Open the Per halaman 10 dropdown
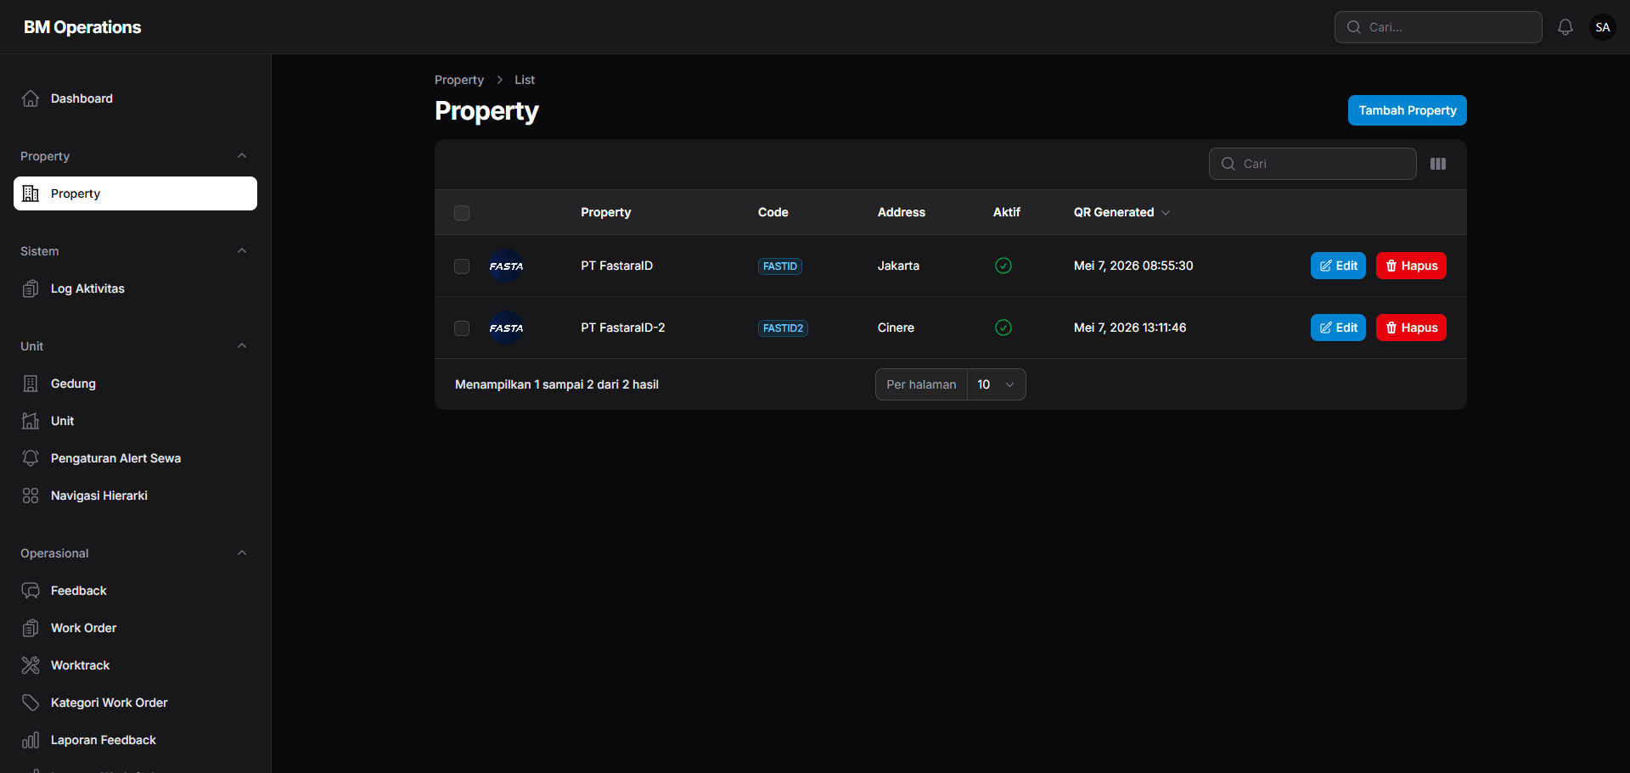Screen dimensions: 1630x773 click(996, 384)
